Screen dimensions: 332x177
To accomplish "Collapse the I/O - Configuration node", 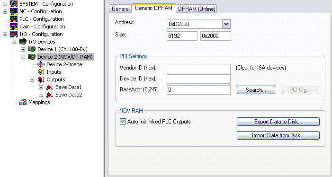I will tap(5, 34).
